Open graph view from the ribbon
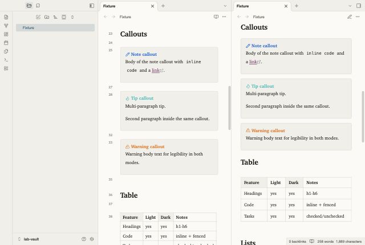This screenshot has height=245, width=365. coord(6,26)
